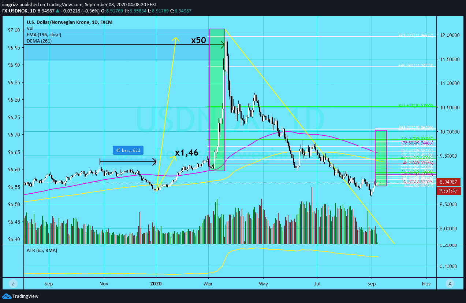Click the '45 bars, 65d' date range label
The image size is (466, 303).
point(128,150)
